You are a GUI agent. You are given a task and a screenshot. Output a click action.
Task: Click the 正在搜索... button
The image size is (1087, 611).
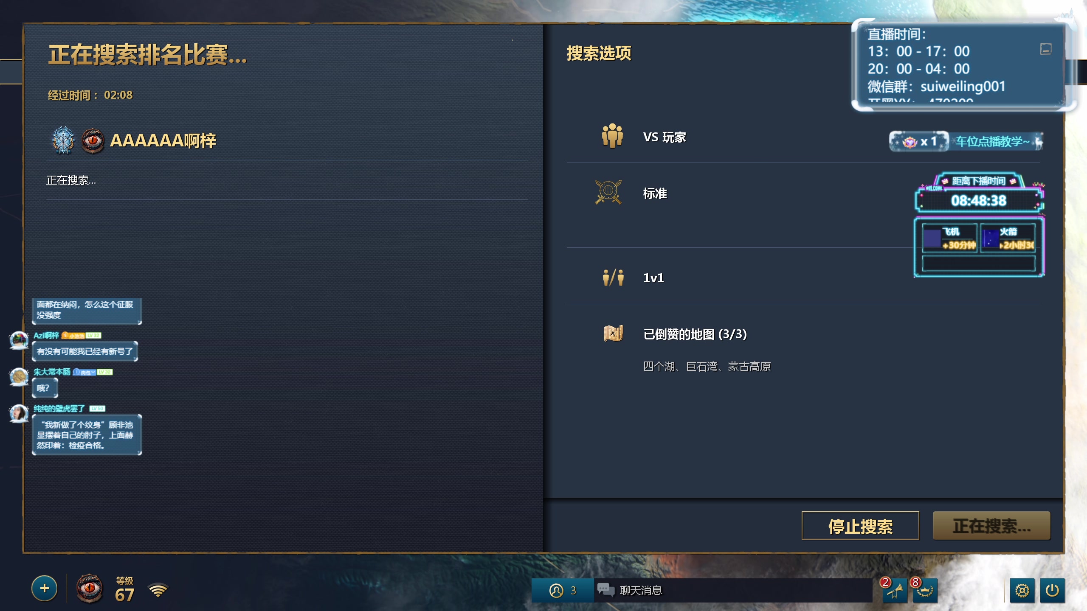coord(991,526)
